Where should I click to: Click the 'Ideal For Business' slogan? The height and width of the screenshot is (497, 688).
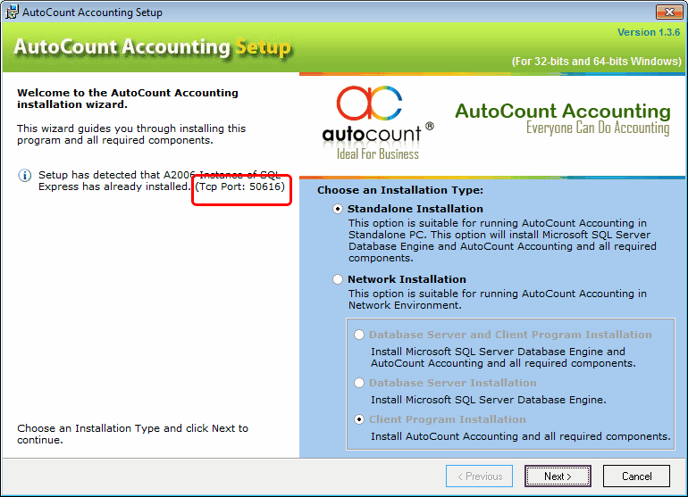(x=378, y=154)
